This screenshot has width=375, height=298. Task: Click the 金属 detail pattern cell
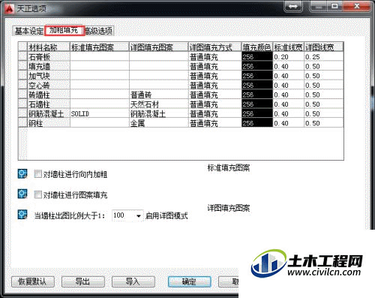[x=159, y=123]
